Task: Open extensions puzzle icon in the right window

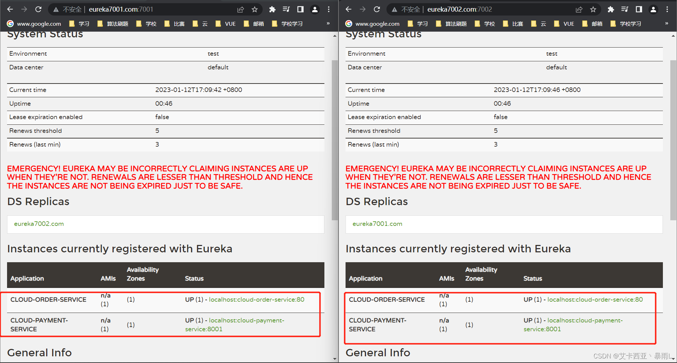Action: tap(611, 10)
